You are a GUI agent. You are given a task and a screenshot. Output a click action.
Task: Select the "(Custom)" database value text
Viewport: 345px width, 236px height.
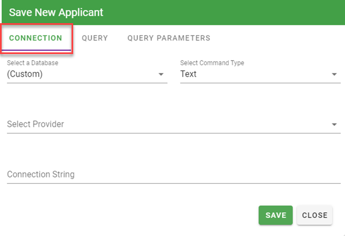[x=25, y=74]
